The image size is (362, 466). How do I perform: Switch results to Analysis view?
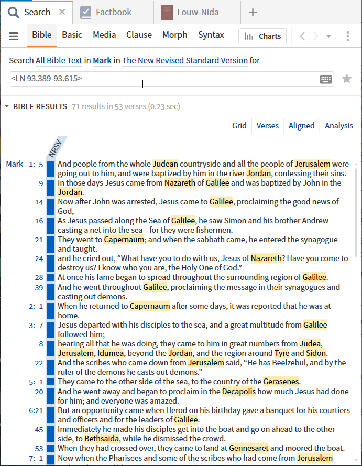(x=339, y=126)
